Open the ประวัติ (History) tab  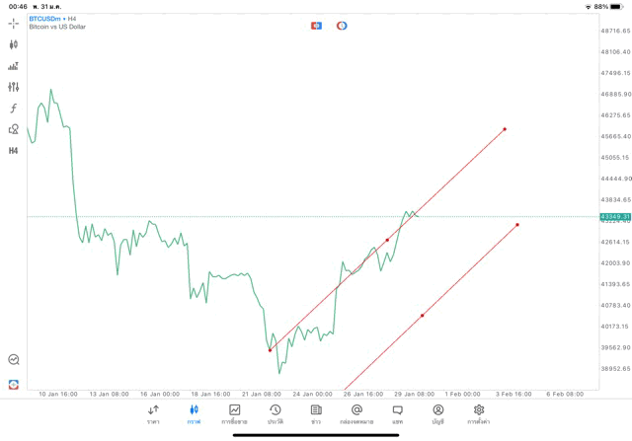[x=276, y=414]
